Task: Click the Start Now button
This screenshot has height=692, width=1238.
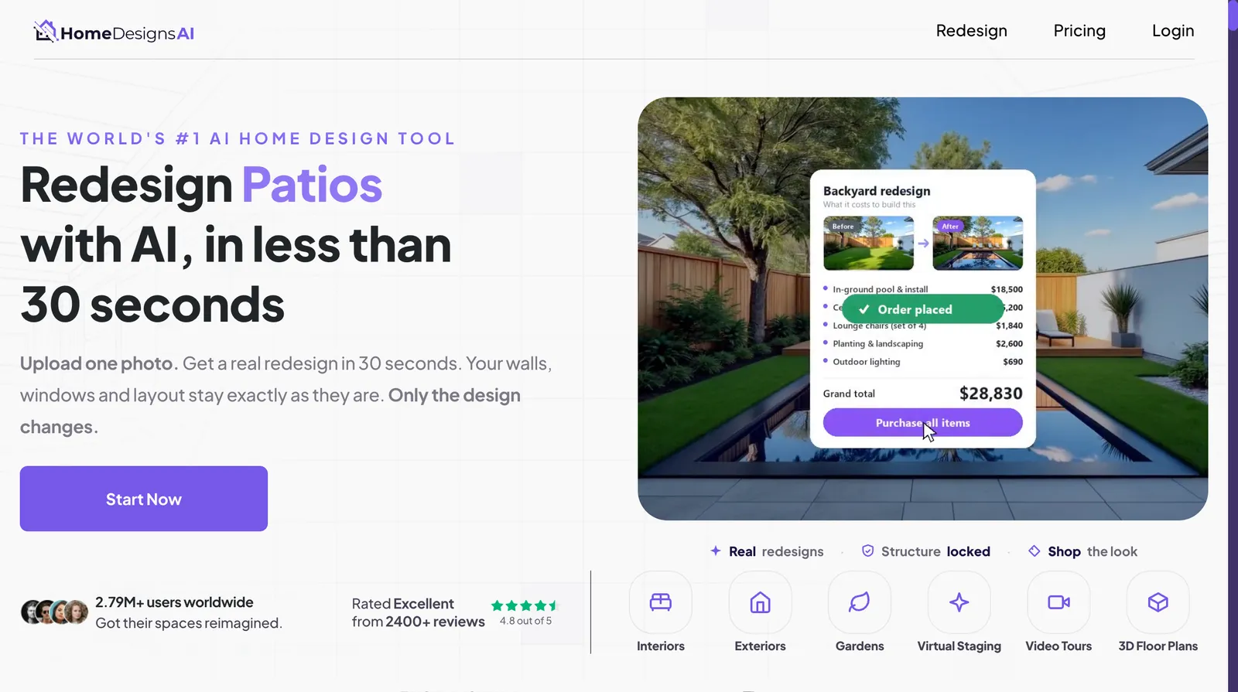Action: (144, 499)
